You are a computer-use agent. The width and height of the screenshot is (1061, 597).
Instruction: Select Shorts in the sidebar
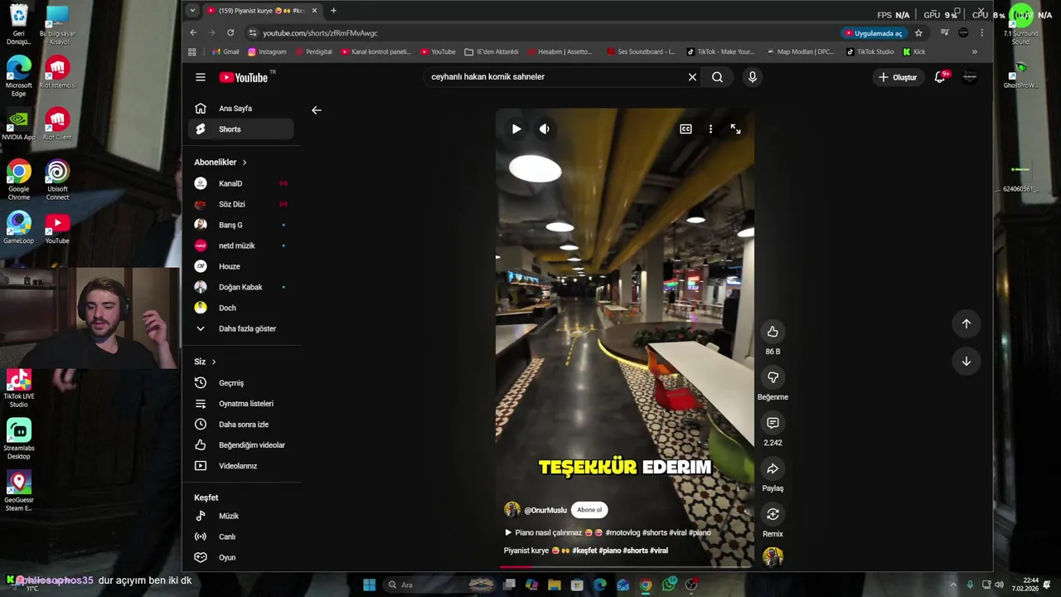point(241,129)
